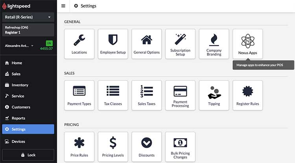The height and width of the screenshot is (163, 295).
Task: Open Subscription Setup wand tile
Action: [x=180, y=44]
